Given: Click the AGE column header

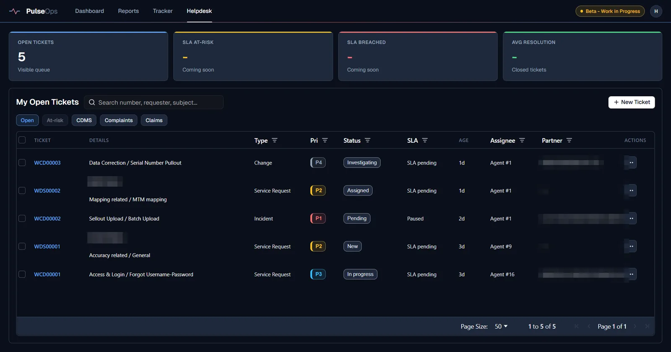Looking at the screenshot, I should pos(463,140).
